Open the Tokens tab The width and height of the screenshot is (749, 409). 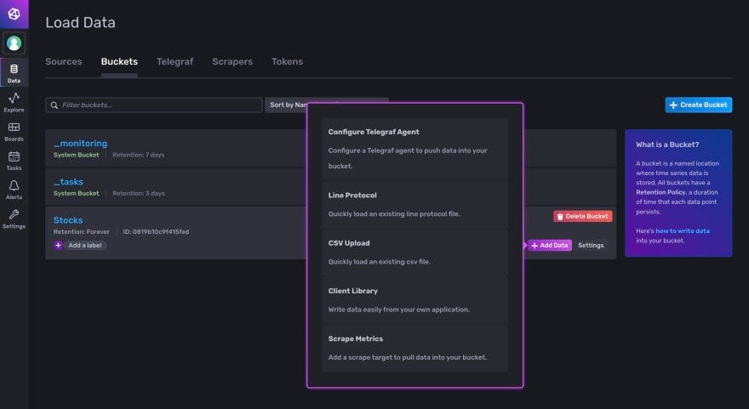click(x=287, y=61)
